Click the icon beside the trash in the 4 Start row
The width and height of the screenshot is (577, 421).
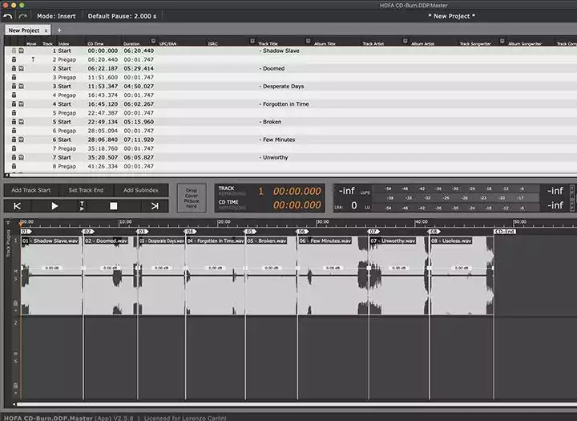(22, 104)
